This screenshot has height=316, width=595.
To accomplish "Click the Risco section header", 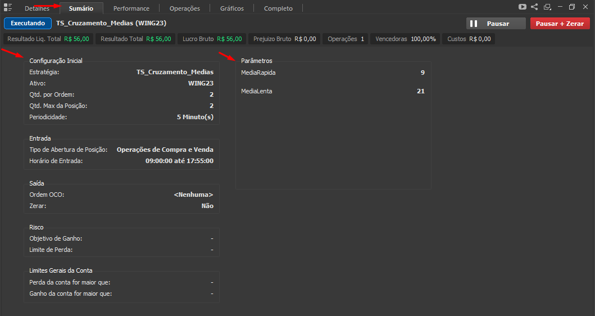I will pyautogui.click(x=37, y=227).
